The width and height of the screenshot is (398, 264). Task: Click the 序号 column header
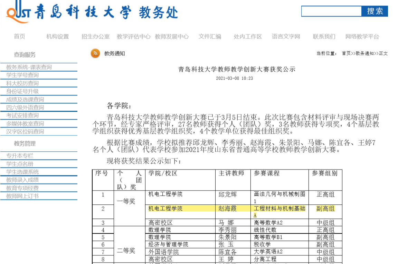click(102, 173)
